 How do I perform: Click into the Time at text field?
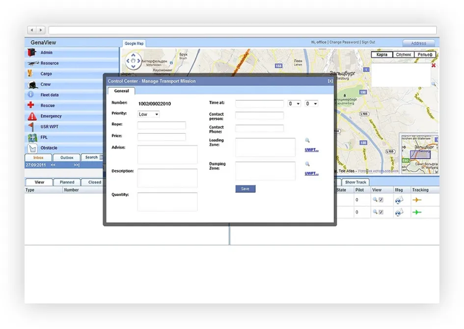[260, 104]
